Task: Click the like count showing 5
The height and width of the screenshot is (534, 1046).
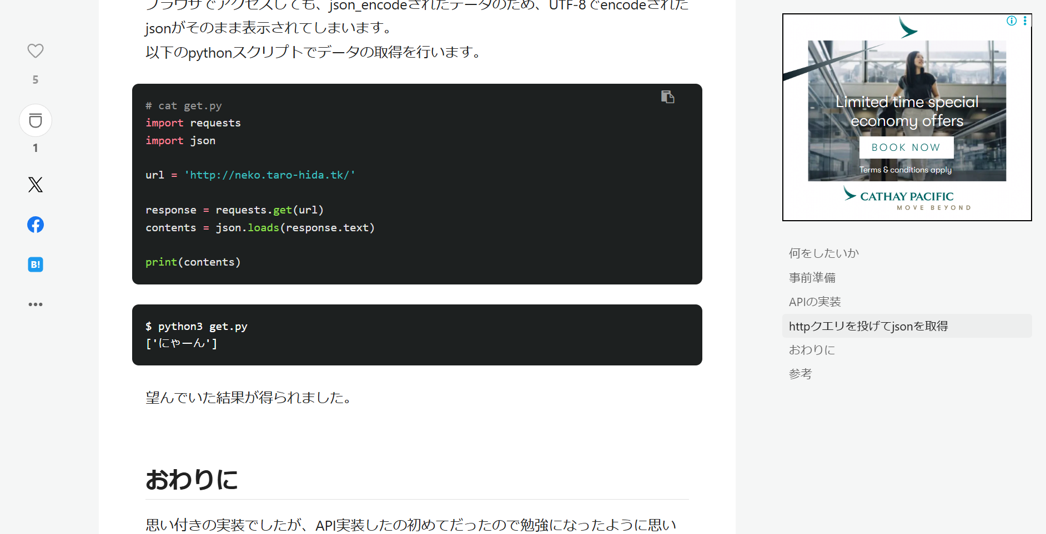Action: pyautogui.click(x=35, y=79)
